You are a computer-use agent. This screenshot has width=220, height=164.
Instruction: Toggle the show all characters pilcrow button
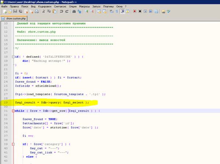117,11
